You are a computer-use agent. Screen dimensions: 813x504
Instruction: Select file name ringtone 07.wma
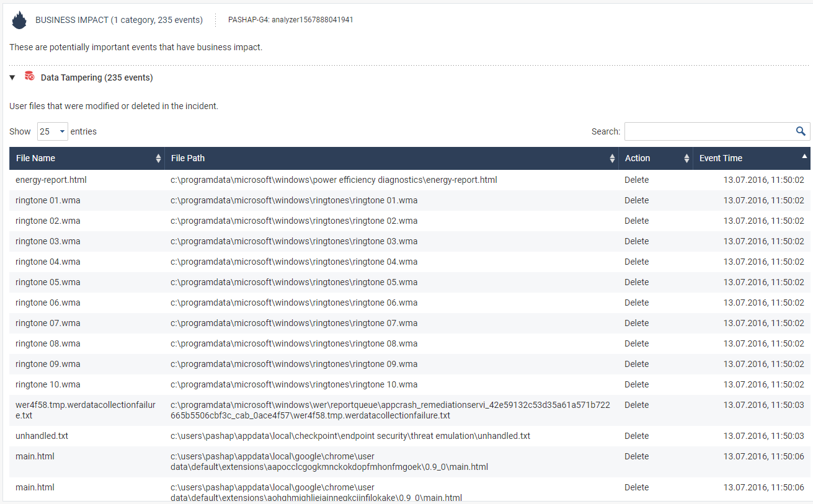point(48,323)
